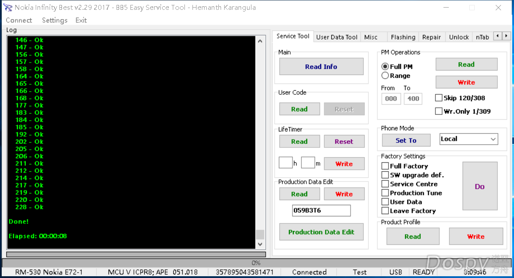
Task: Open the Connect menu
Action: [19, 21]
